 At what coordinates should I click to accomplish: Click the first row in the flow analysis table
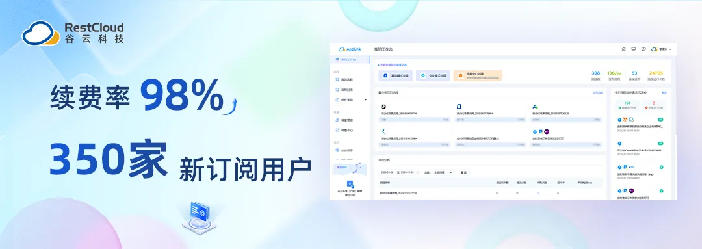pyautogui.click(x=490, y=193)
